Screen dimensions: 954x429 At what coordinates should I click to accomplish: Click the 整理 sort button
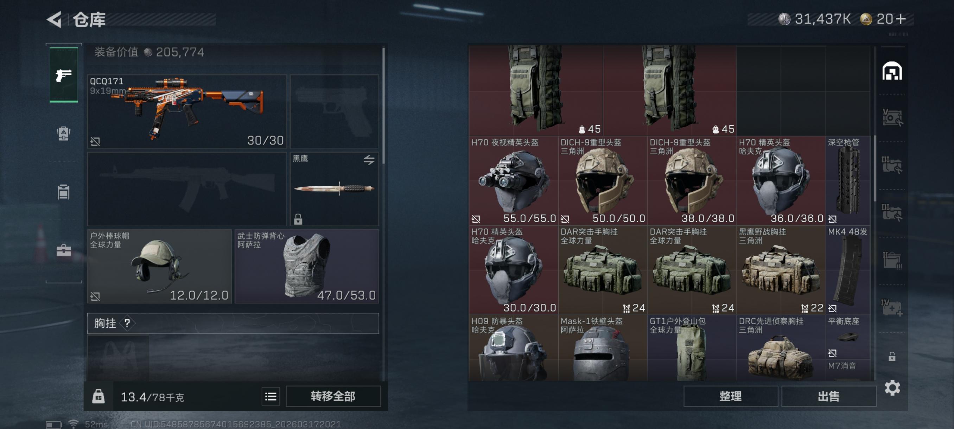(x=730, y=396)
